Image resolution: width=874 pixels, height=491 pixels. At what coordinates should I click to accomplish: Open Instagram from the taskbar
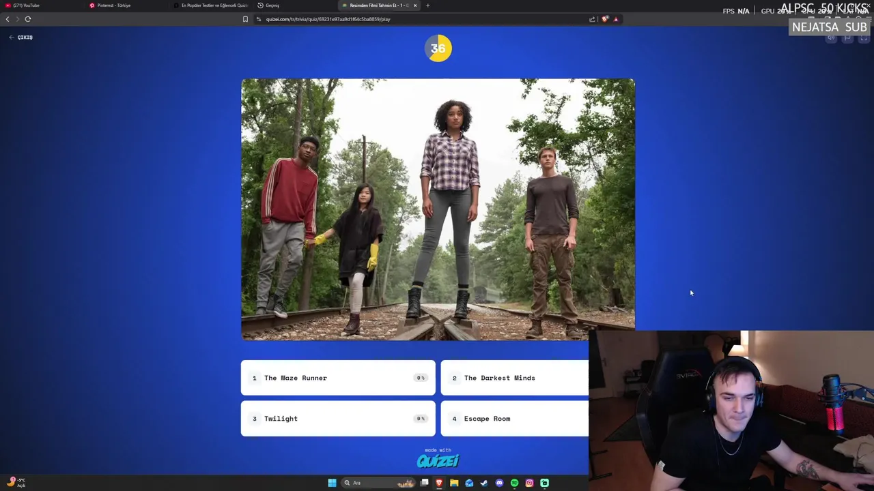click(529, 483)
